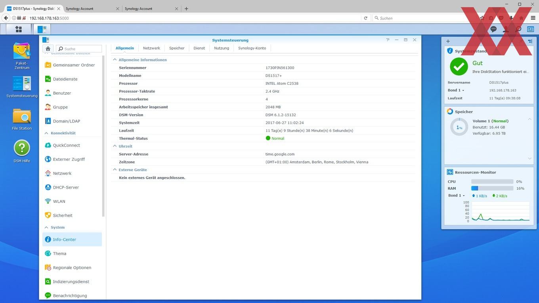Switch to Netzwerk tab
Screen dimensions: 539x303
tap(151, 48)
